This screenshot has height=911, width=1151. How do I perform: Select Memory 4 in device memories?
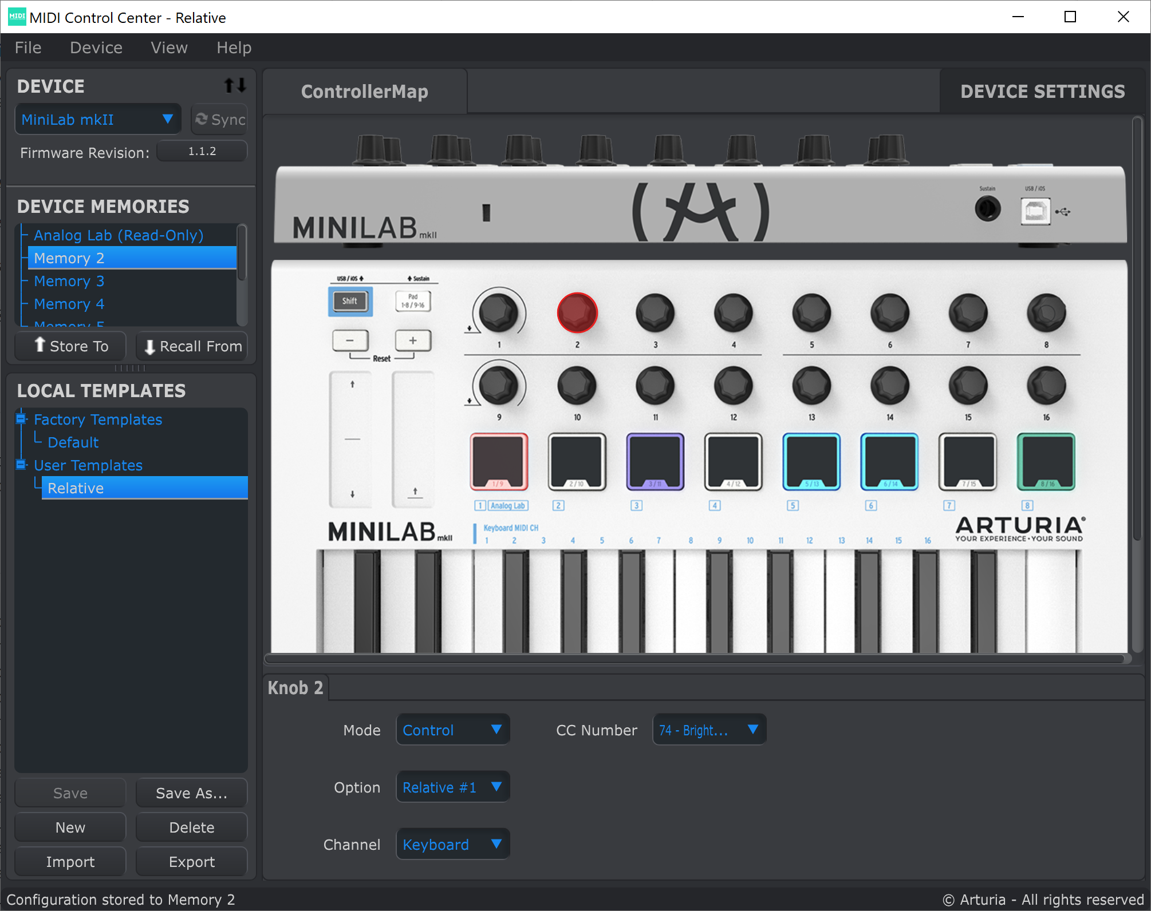pyautogui.click(x=69, y=304)
